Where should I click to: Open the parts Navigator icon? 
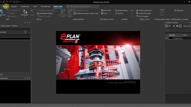pyautogui.click(x=25, y=12)
